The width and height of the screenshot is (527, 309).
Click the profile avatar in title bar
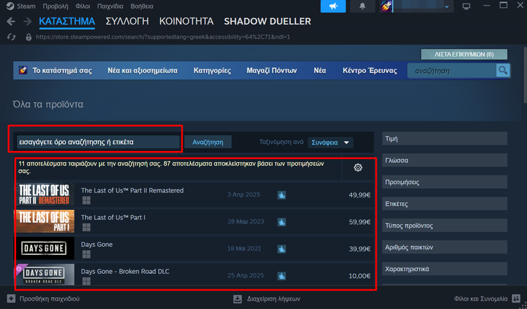pos(386,6)
